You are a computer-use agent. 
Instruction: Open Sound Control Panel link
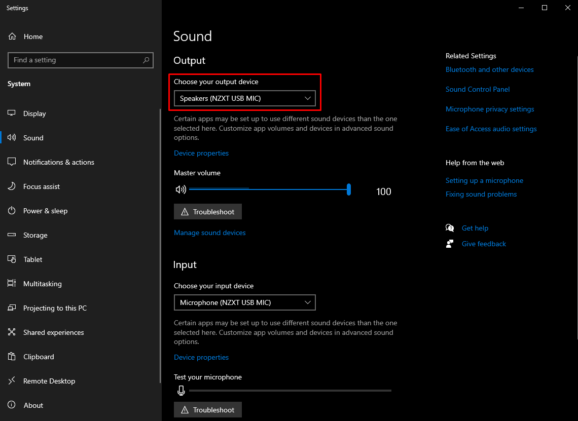(x=478, y=89)
